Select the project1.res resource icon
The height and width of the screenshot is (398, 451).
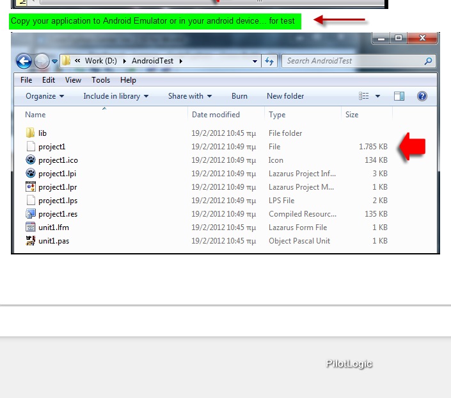[x=31, y=214]
